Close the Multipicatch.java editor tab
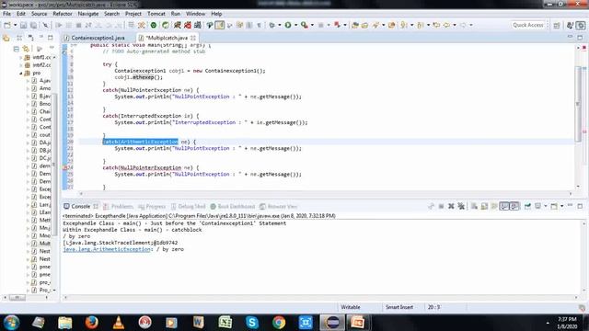Viewport: 589px width, 331px height. point(193,38)
